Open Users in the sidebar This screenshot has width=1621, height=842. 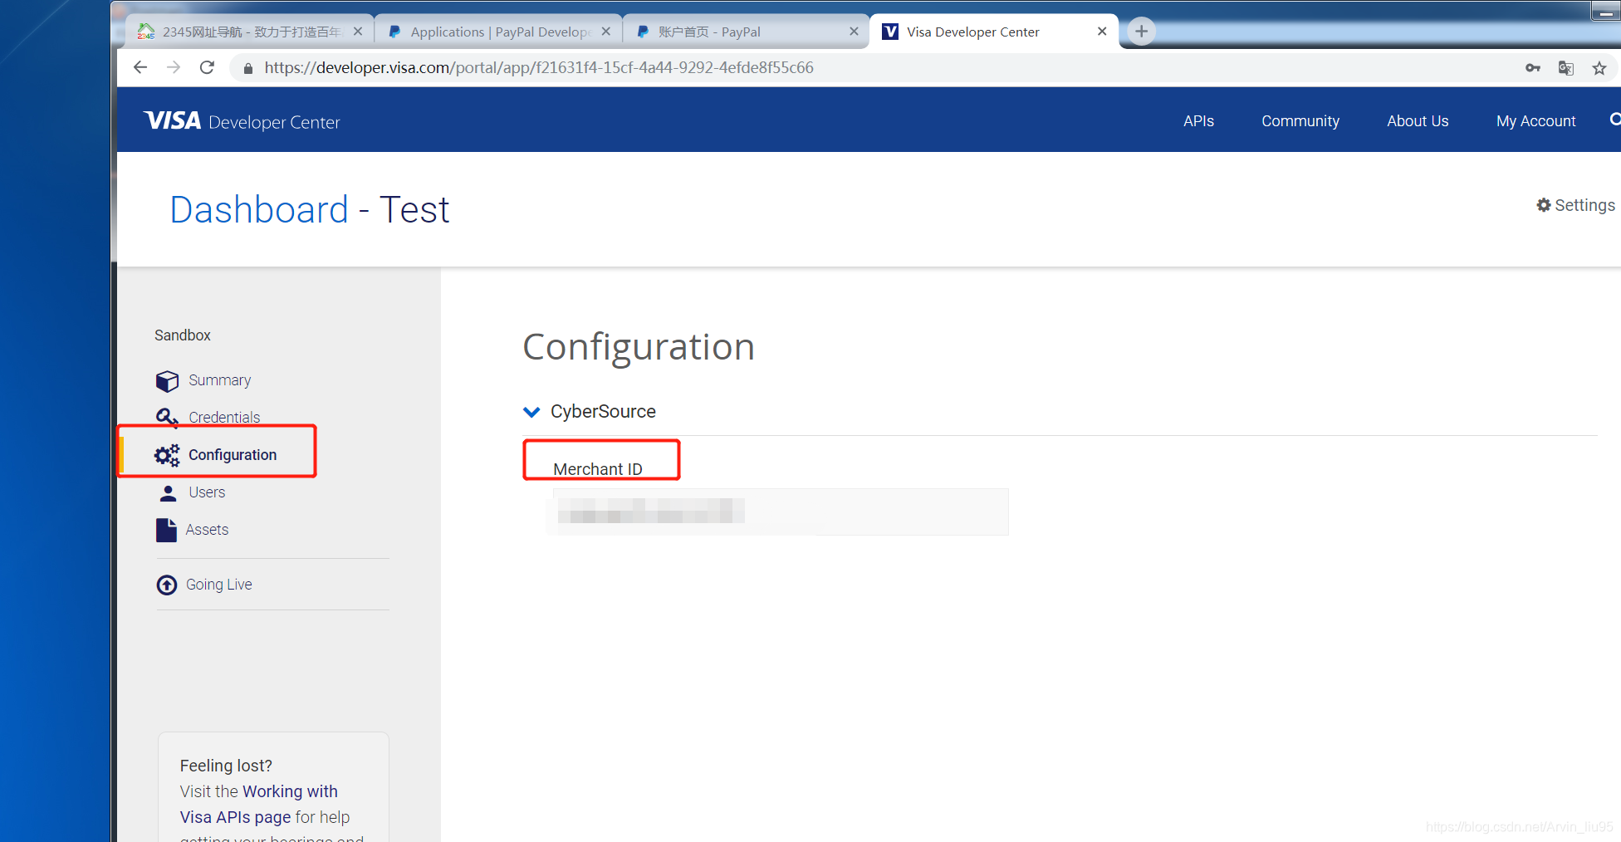(x=207, y=492)
